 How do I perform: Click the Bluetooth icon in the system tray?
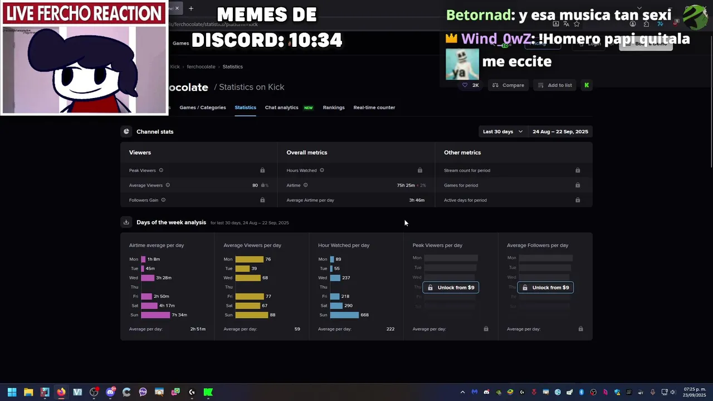click(581, 392)
